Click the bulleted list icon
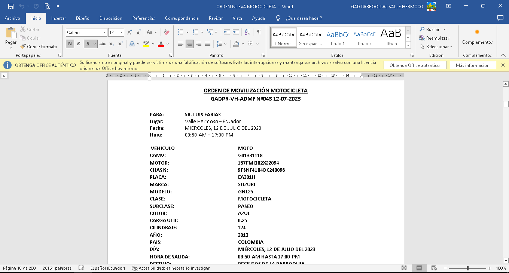 (x=181, y=33)
